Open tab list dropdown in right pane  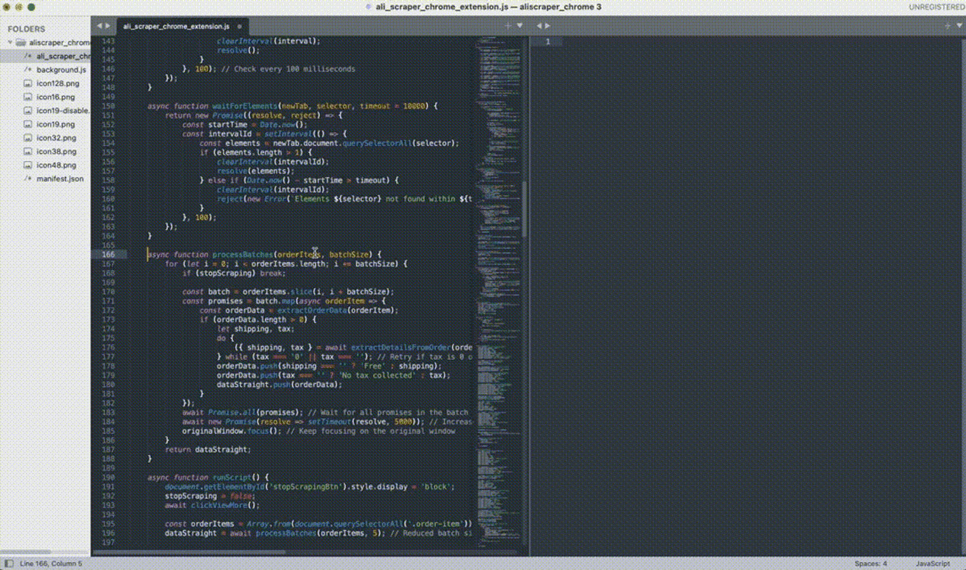tap(959, 26)
